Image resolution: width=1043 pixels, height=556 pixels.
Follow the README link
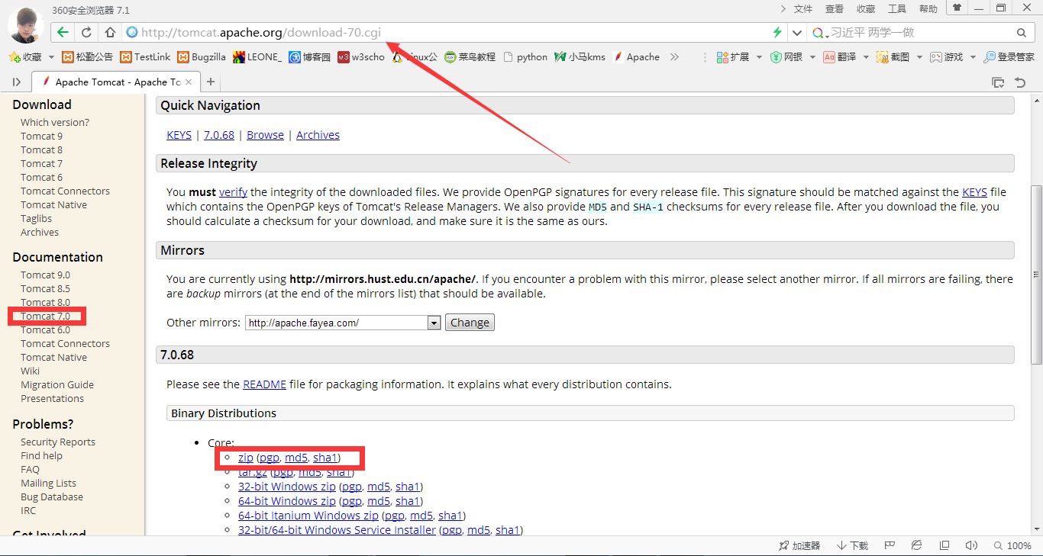[264, 384]
